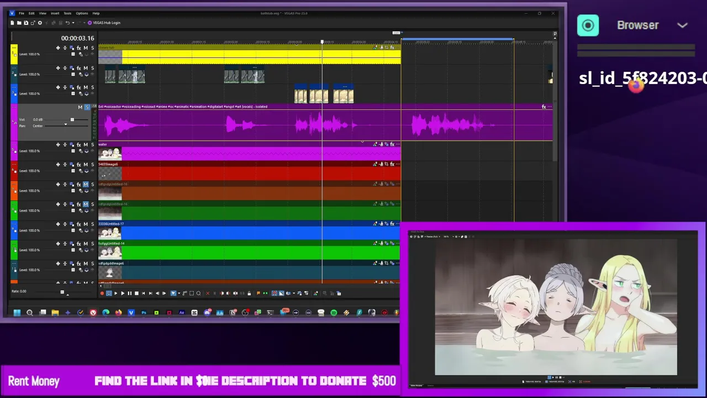Mute video track 1
Screen dimensions: 707x398
86,48
